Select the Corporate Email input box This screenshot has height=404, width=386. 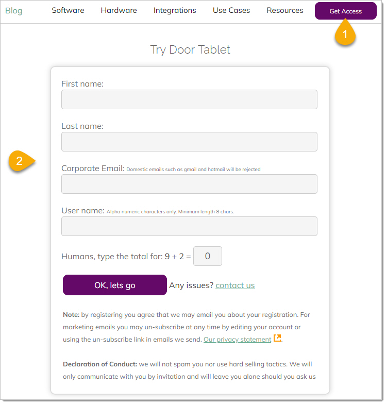(x=189, y=184)
